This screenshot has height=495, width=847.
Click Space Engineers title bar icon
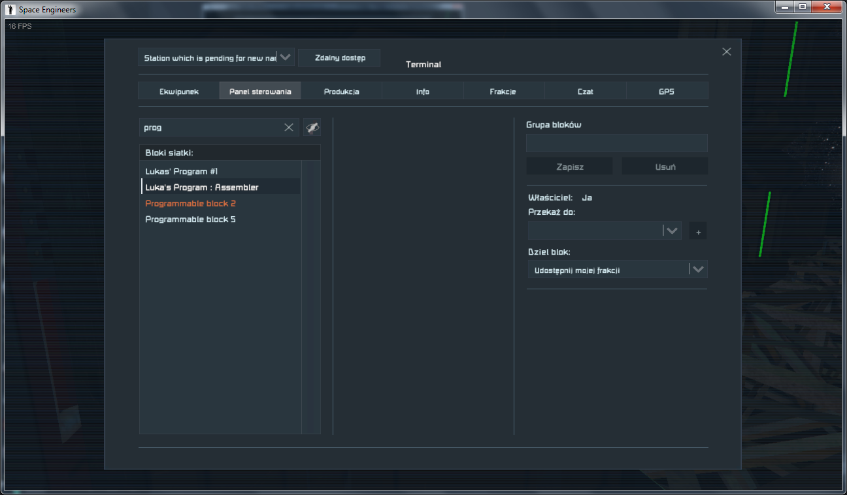pos(10,9)
